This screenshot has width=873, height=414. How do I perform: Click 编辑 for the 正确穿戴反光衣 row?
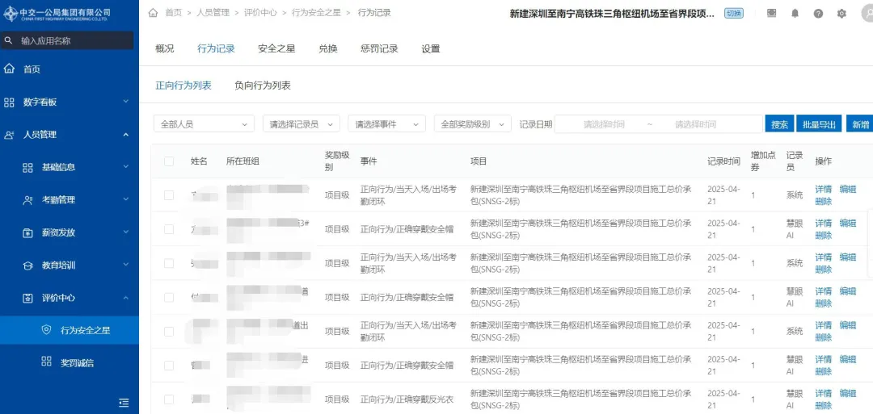(847, 394)
